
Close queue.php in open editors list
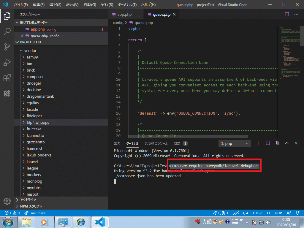pos(22,36)
